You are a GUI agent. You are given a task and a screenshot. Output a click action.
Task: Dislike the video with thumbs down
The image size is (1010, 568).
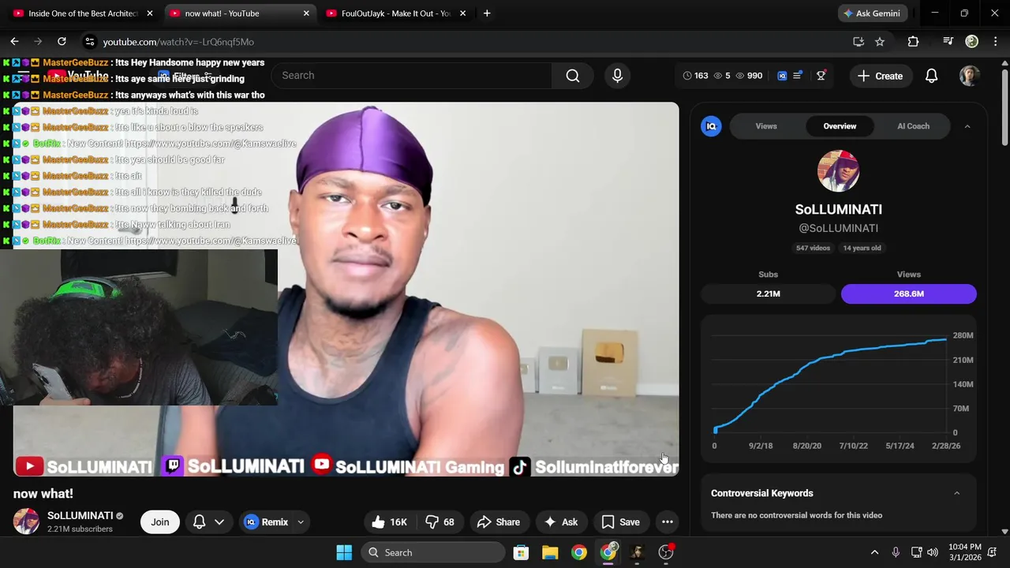coord(440,522)
